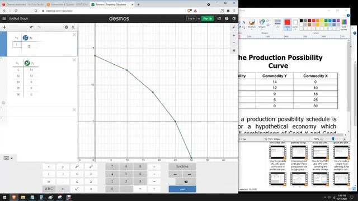
Task: Click the keypad 0 key
Action: [112, 189]
